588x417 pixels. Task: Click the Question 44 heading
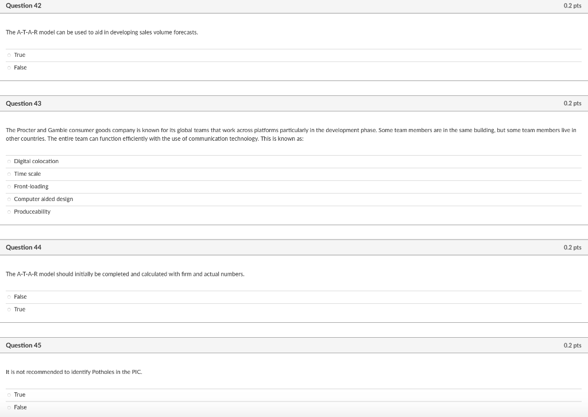(x=24, y=248)
